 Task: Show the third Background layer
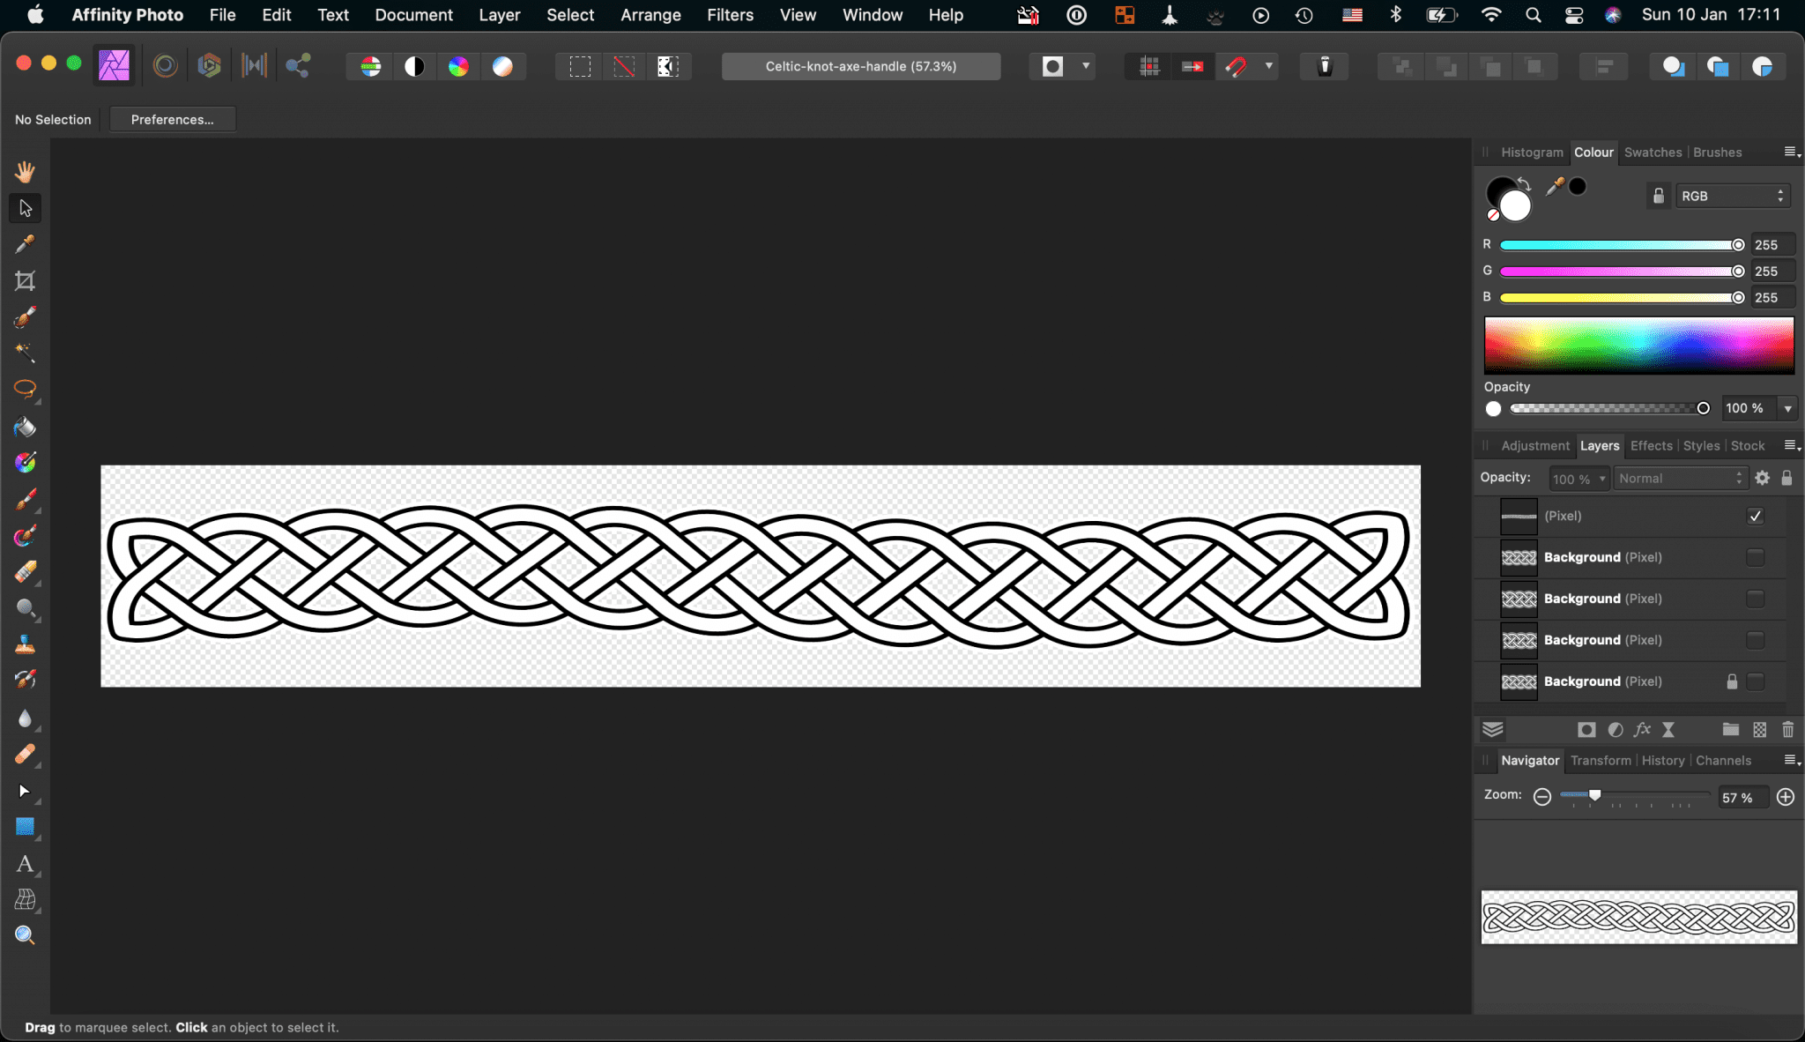pos(1755,640)
